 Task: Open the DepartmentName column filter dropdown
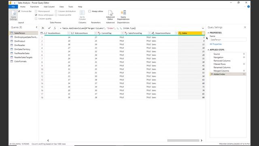pos(176,33)
